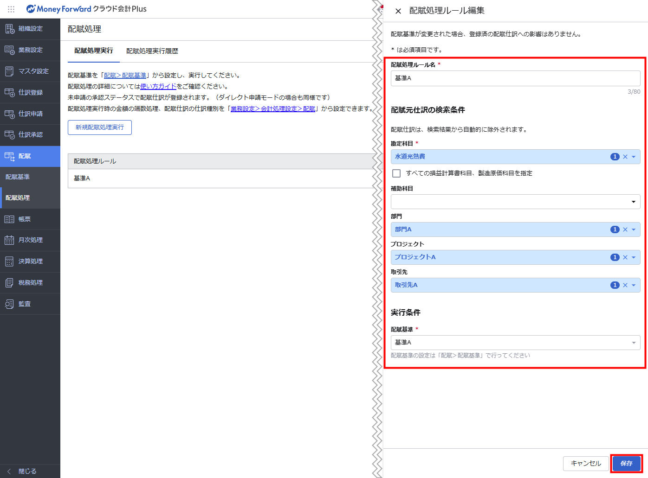Click the プロジェクトA selected value
648x478 pixels.
point(415,257)
